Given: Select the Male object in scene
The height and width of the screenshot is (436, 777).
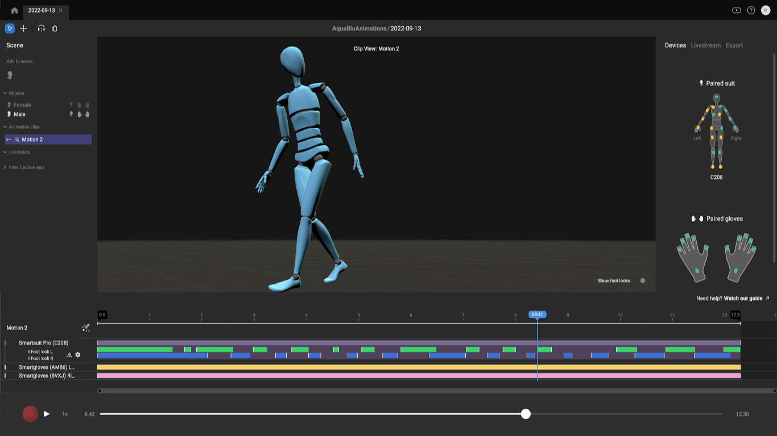Looking at the screenshot, I should tap(20, 114).
